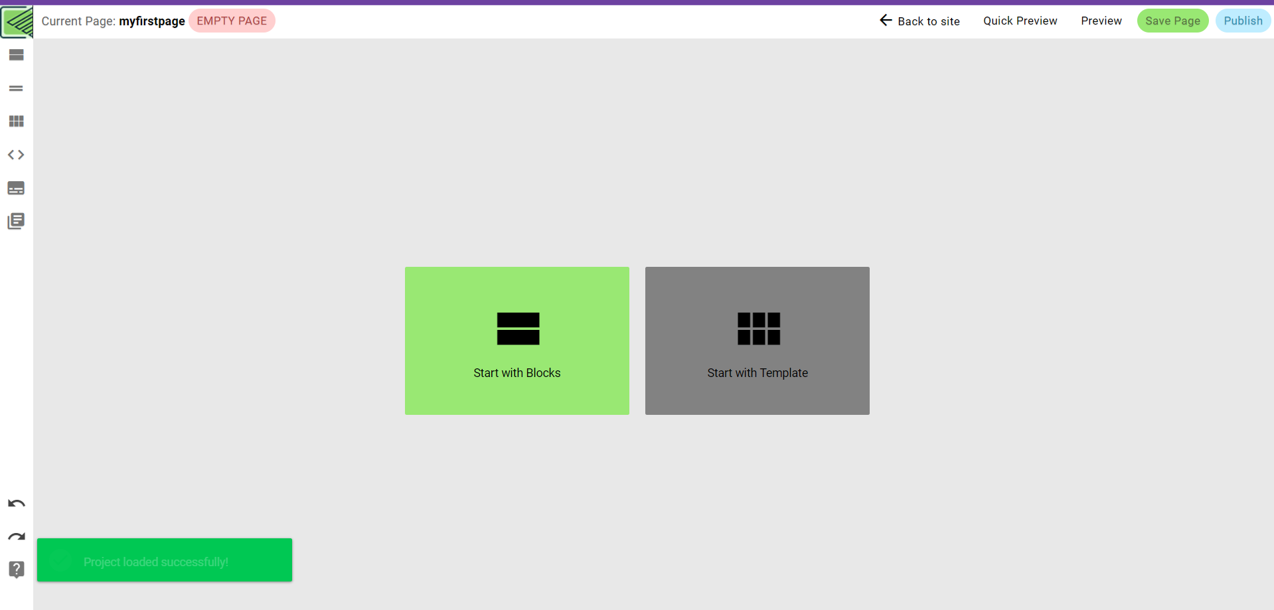Publish the page
1274x610 pixels.
point(1243,21)
